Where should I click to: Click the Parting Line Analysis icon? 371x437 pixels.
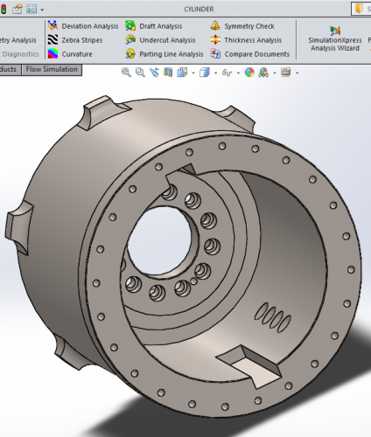(x=130, y=53)
